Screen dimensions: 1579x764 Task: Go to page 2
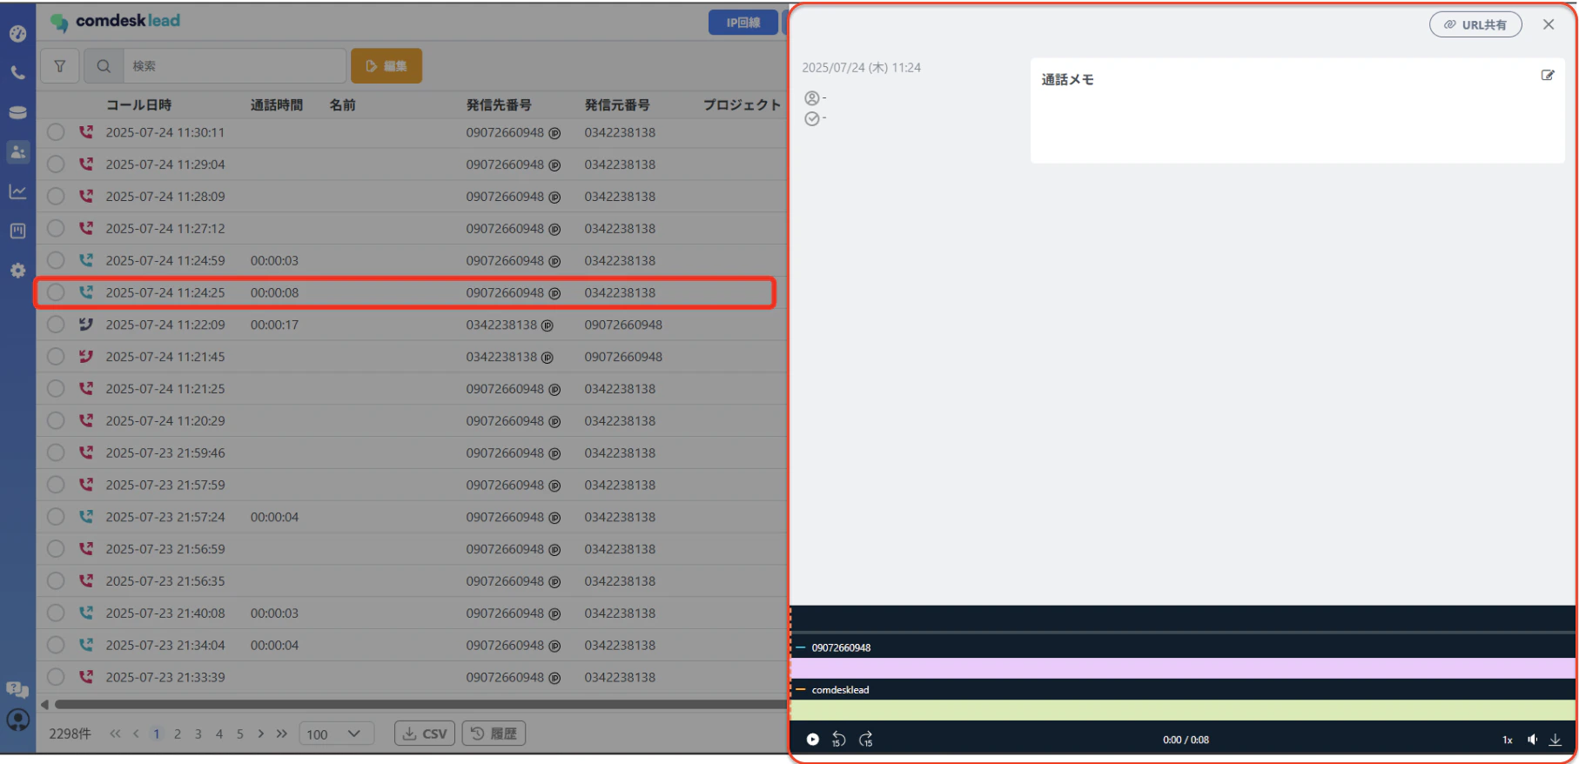pos(178,734)
